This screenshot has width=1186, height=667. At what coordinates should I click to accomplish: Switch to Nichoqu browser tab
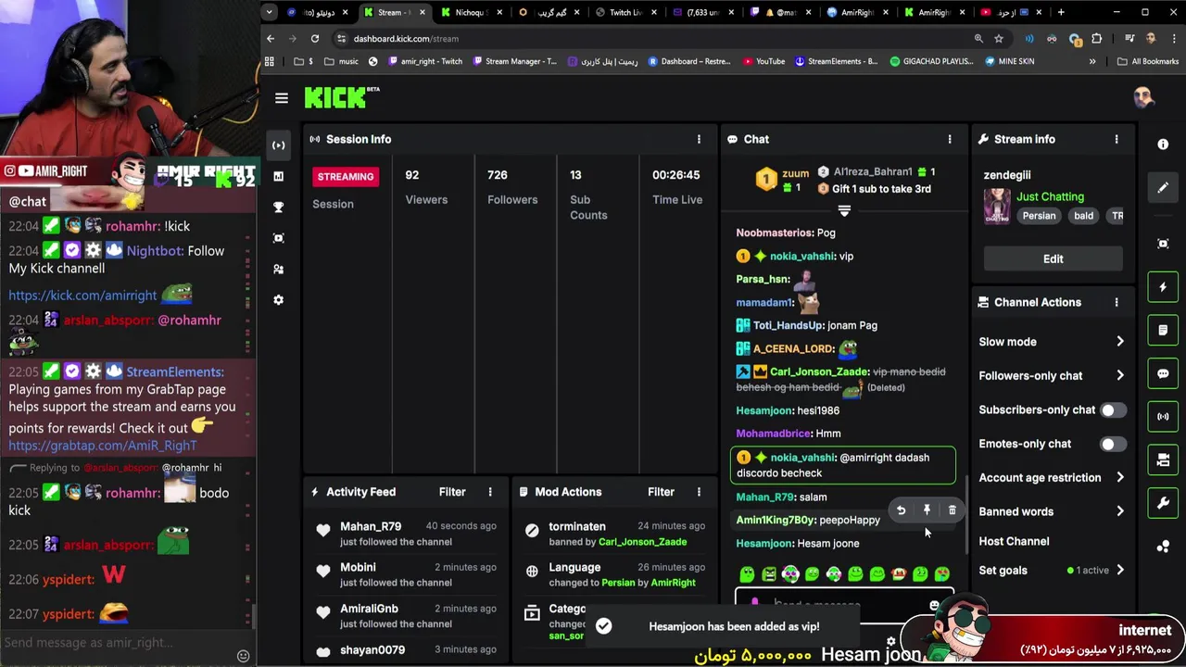(x=473, y=12)
